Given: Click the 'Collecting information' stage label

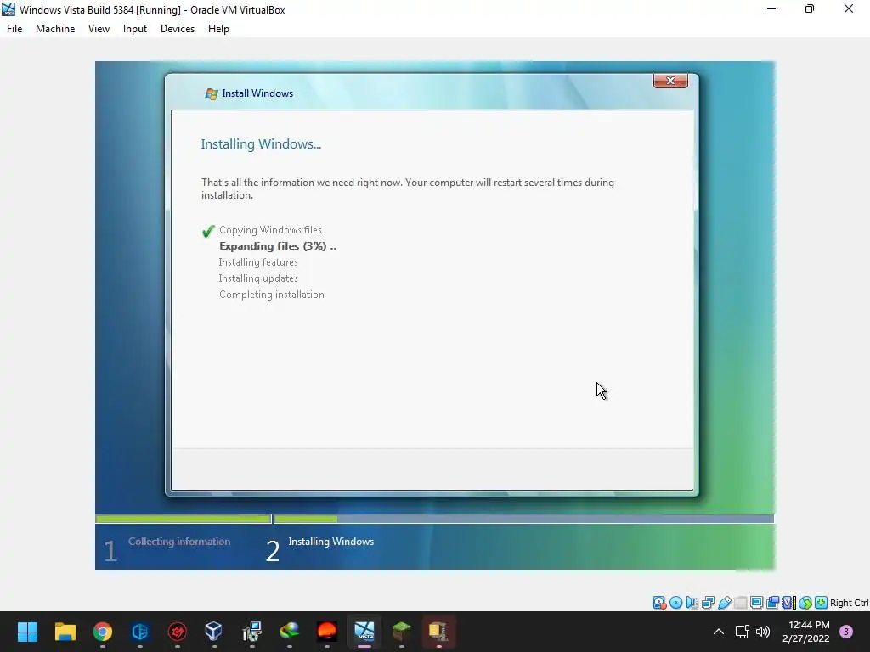Looking at the screenshot, I should pos(179,542).
